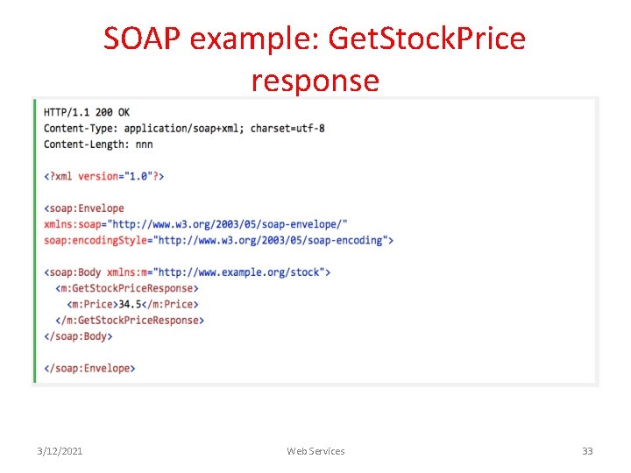This screenshot has height=473, width=631.
Task: Click the xml version declaration line
Action: click(103, 176)
